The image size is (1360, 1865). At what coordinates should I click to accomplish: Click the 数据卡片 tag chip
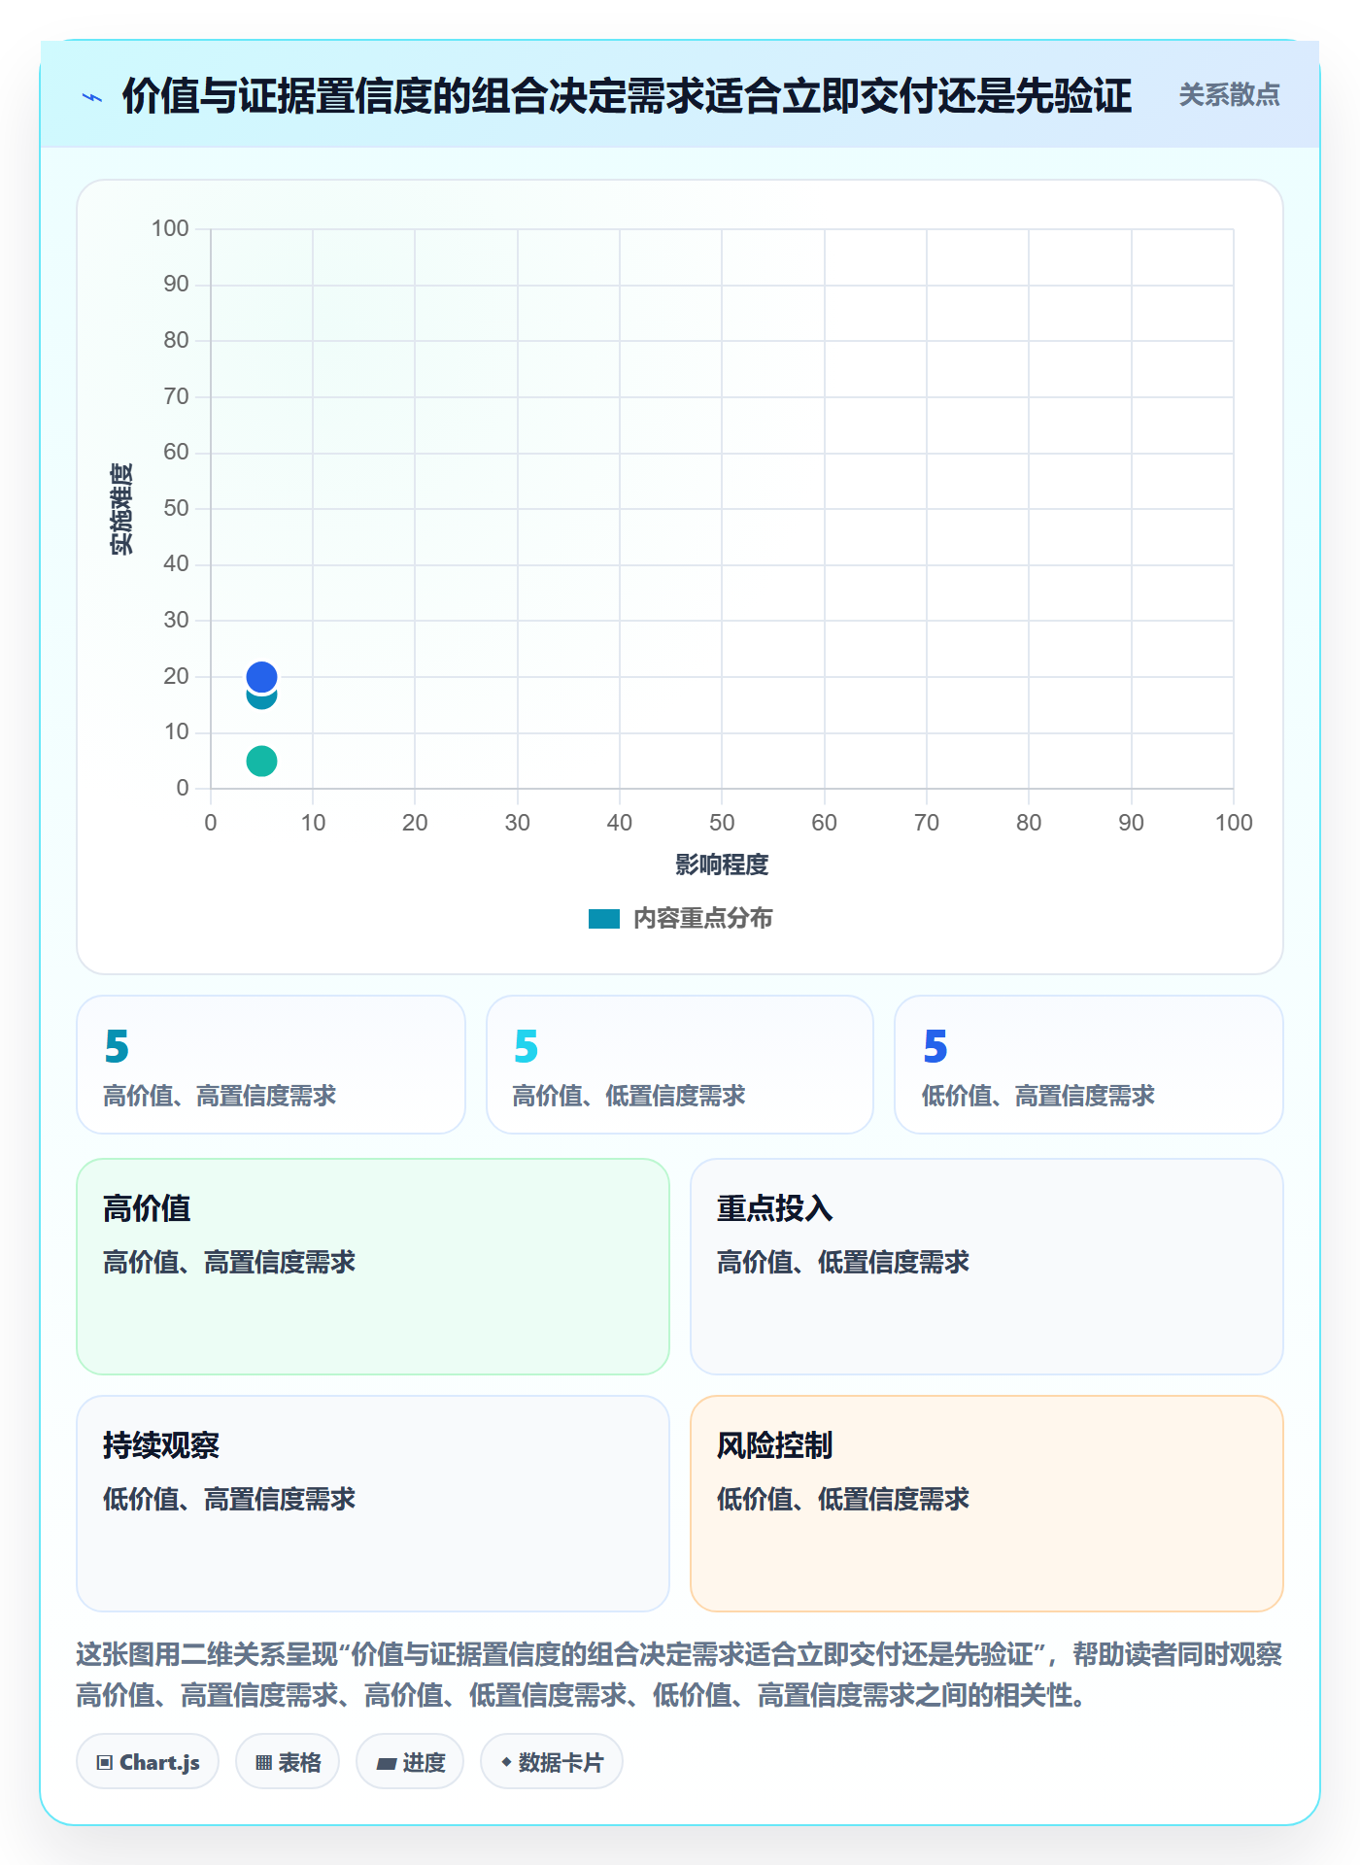pyautogui.click(x=552, y=1762)
